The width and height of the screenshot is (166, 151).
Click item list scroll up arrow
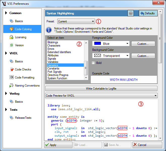[x=86, y=43]
